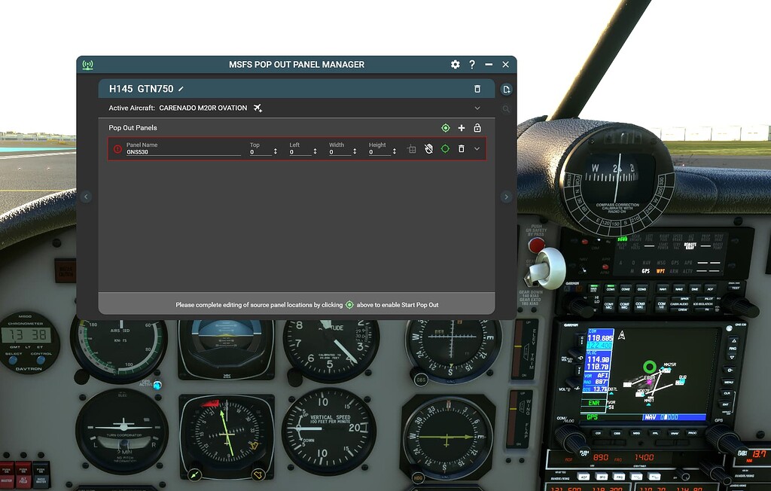Screen dimensions: 771x491
Task: Expand the Active Aircraft dropdown
Action: [477, 108]
